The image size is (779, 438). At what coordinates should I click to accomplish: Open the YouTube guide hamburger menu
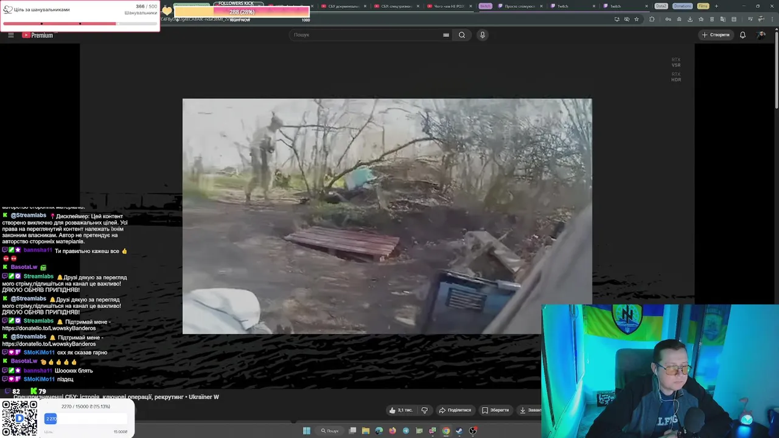click(11, 35)
